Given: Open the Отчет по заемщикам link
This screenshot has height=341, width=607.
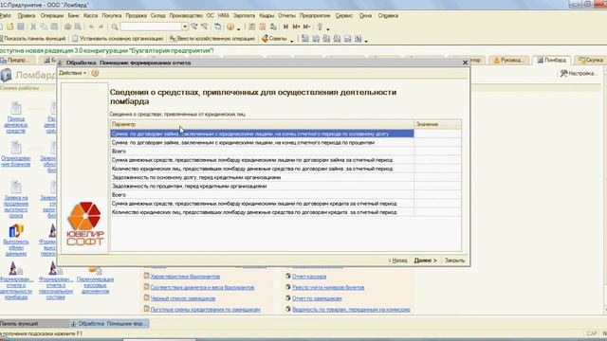Looking at the screenshot, I should pos(317,298).
